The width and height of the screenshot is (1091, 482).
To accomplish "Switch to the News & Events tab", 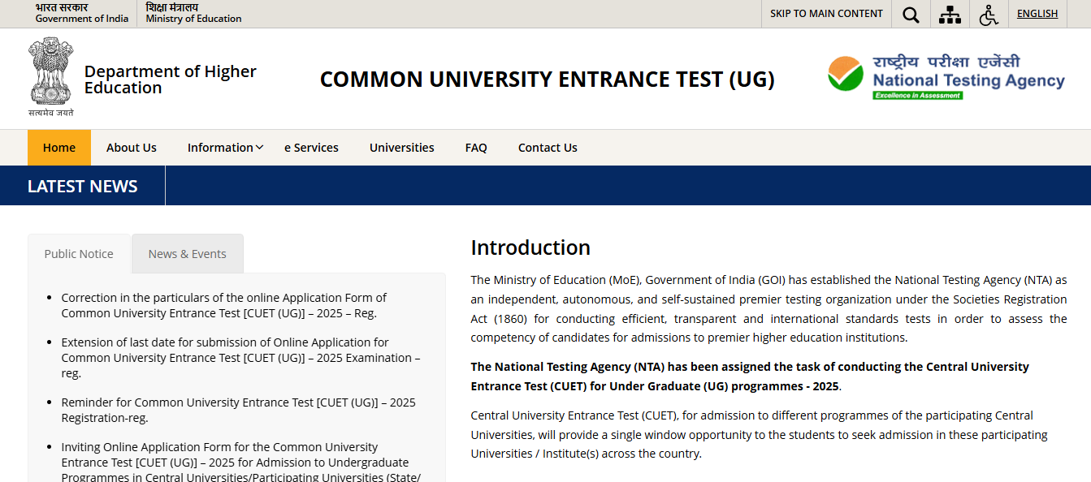I will (187, 253).
